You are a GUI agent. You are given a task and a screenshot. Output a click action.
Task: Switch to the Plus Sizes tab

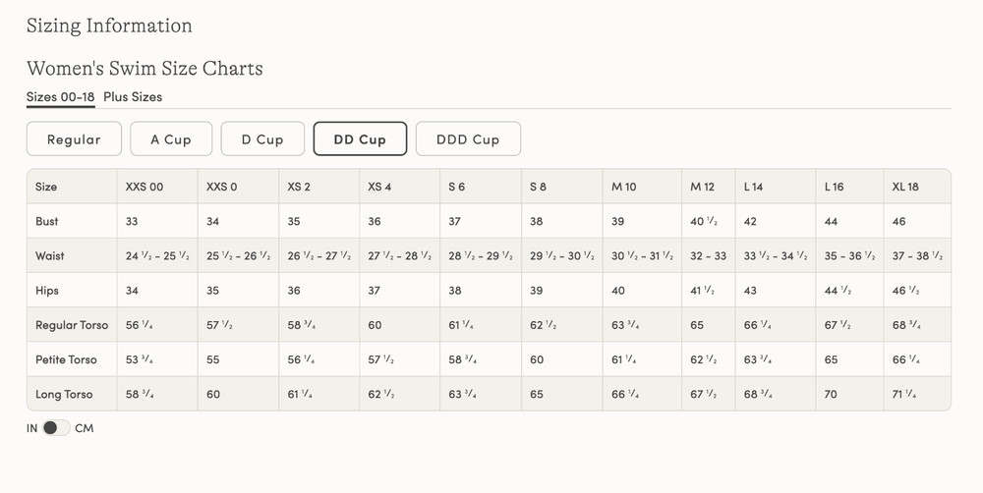[133, 97]
